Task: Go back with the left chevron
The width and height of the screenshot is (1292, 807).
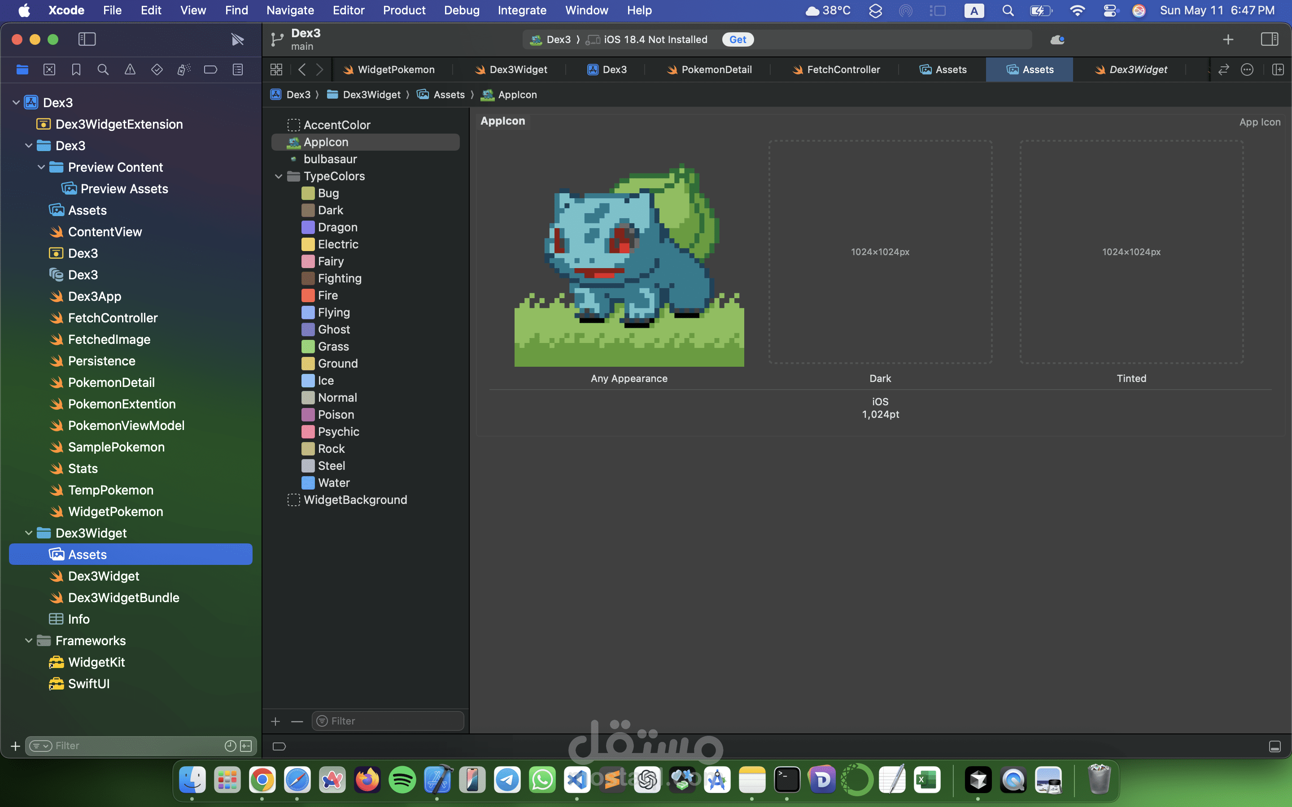Action: tap(302, 69)
